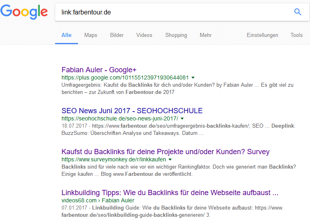Image resolution: width=310 pixels, height=222 pixels.
Task: Open the Mehr menu
Action: point(205,35)
